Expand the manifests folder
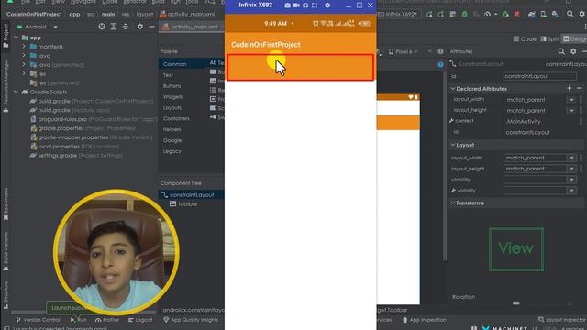 coord(24,47)
